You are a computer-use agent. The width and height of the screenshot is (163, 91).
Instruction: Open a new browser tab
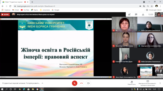32,2
